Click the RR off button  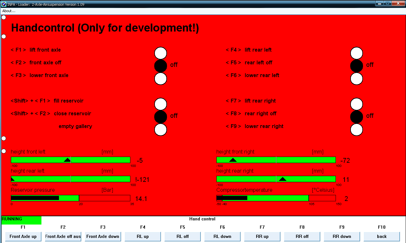[302, 236]
